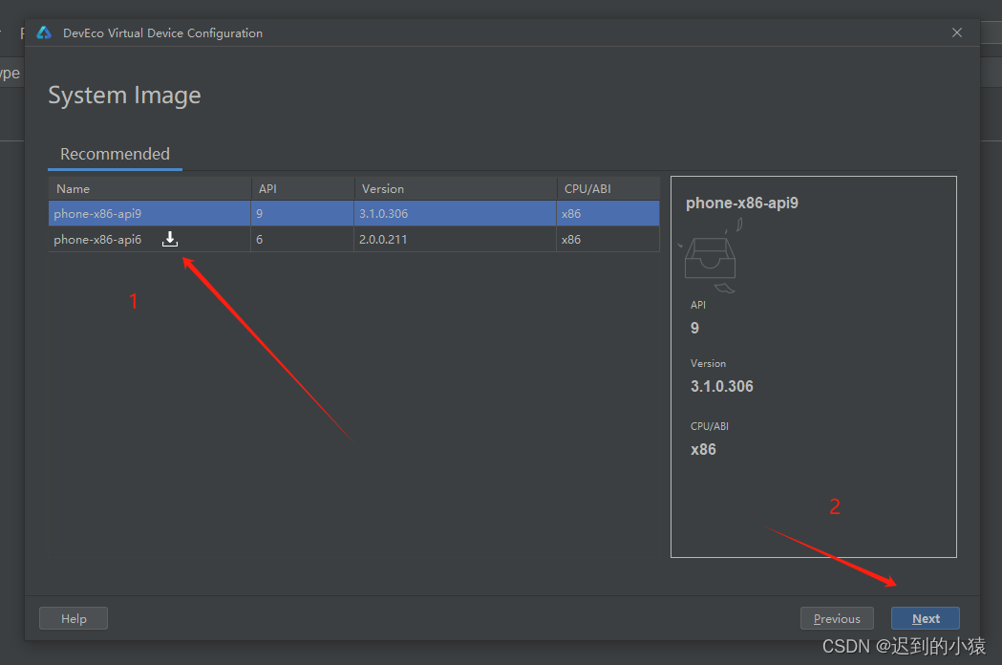Click the phone-x86-api9 title in details panel
This screenshot has width=1002, height=665.
pyautogui.click(x=742, y=204)
